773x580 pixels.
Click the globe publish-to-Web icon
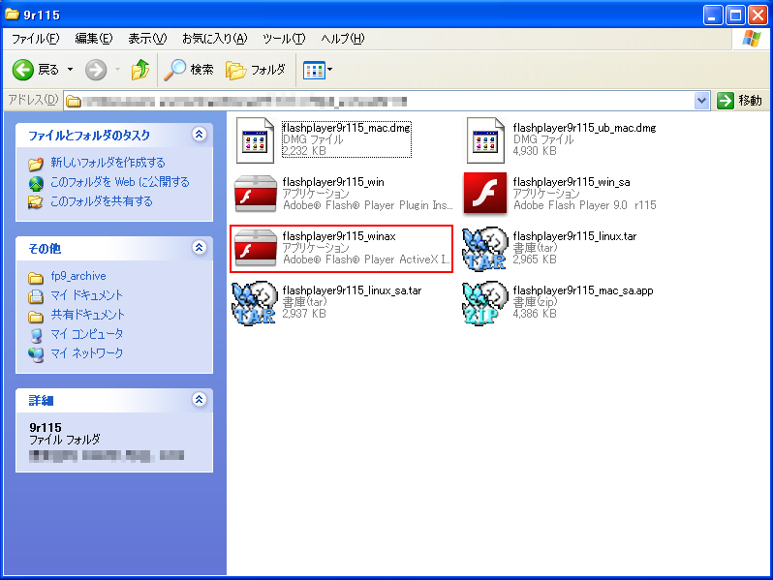(36, 183)
